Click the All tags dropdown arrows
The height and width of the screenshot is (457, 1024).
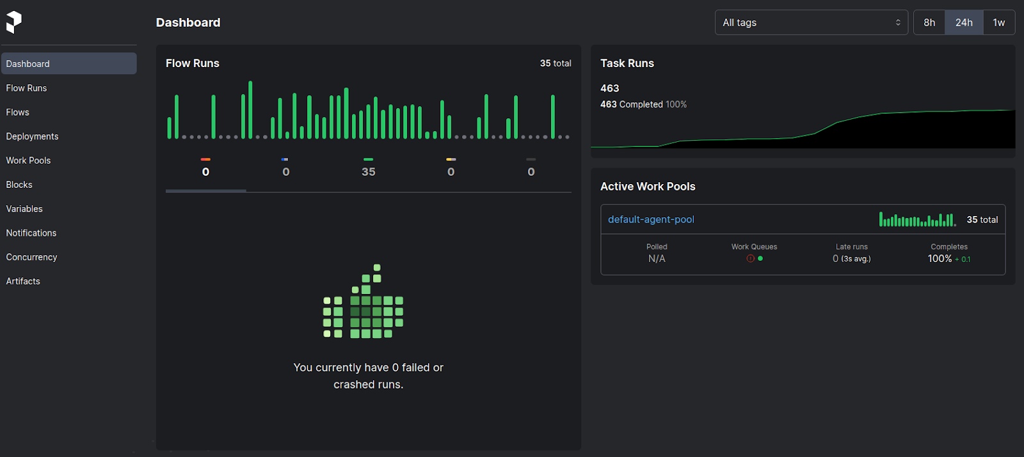click(x=898, y=22)
